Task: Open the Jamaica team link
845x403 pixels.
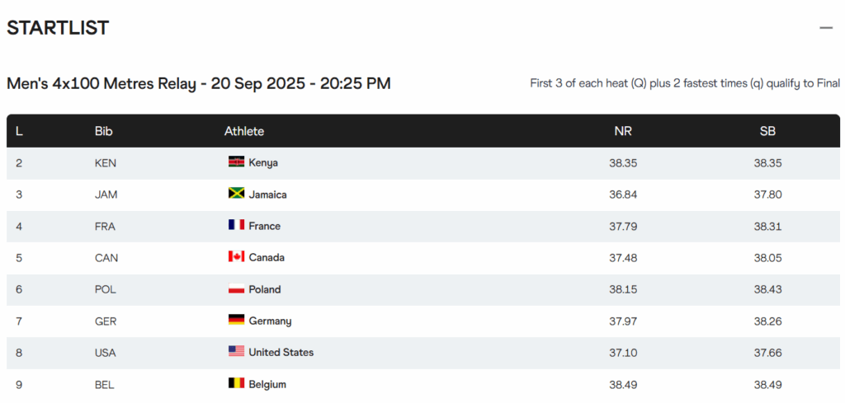Action: tap(267, 194)
